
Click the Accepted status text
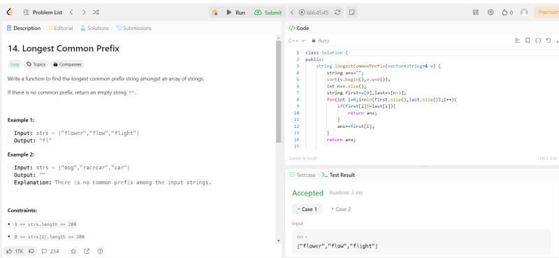tap(307, 193)
